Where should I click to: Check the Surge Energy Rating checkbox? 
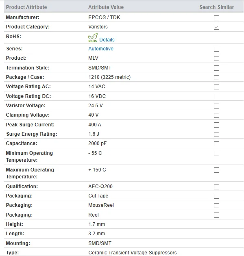[216, 135]
